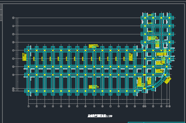Select grid axis bubble F on the left side

tap(13, 50)
